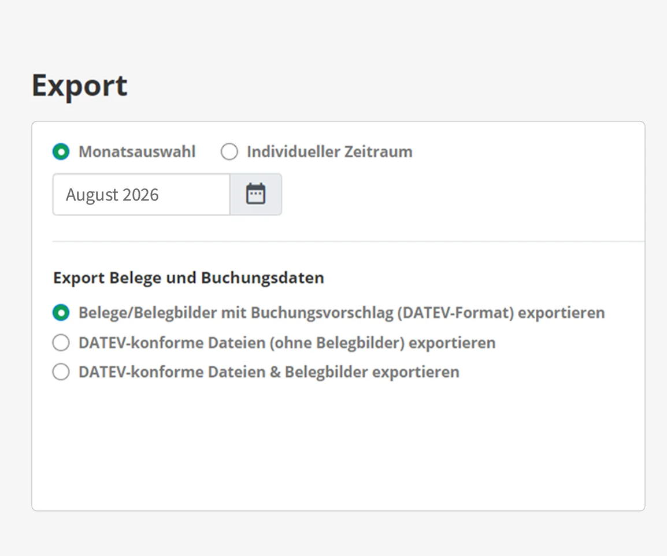This screenshot has height=556, width=667.
Task: Select the Individueller Zeitraum radio button circle
Action: pos(229,152)
